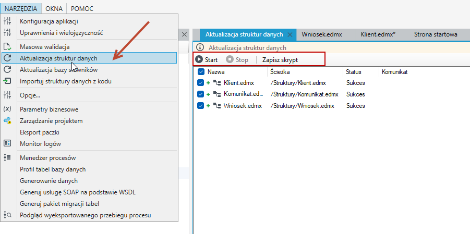Choose Konfiguracja aplikacji from the menu
The width and height of the screenshot is (470, 234).
[89, 21]
